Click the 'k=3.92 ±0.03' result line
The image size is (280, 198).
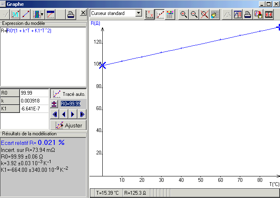tap(26, 163)
